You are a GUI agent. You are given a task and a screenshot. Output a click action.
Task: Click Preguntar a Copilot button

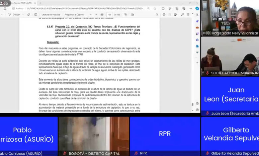(74, 15)
